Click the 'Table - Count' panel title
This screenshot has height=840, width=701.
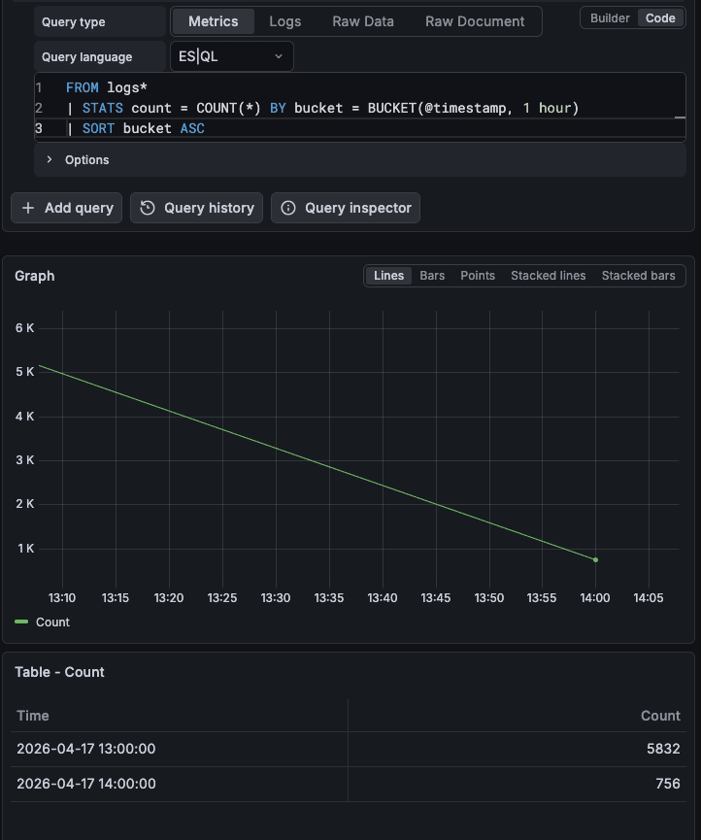[59, 672]
